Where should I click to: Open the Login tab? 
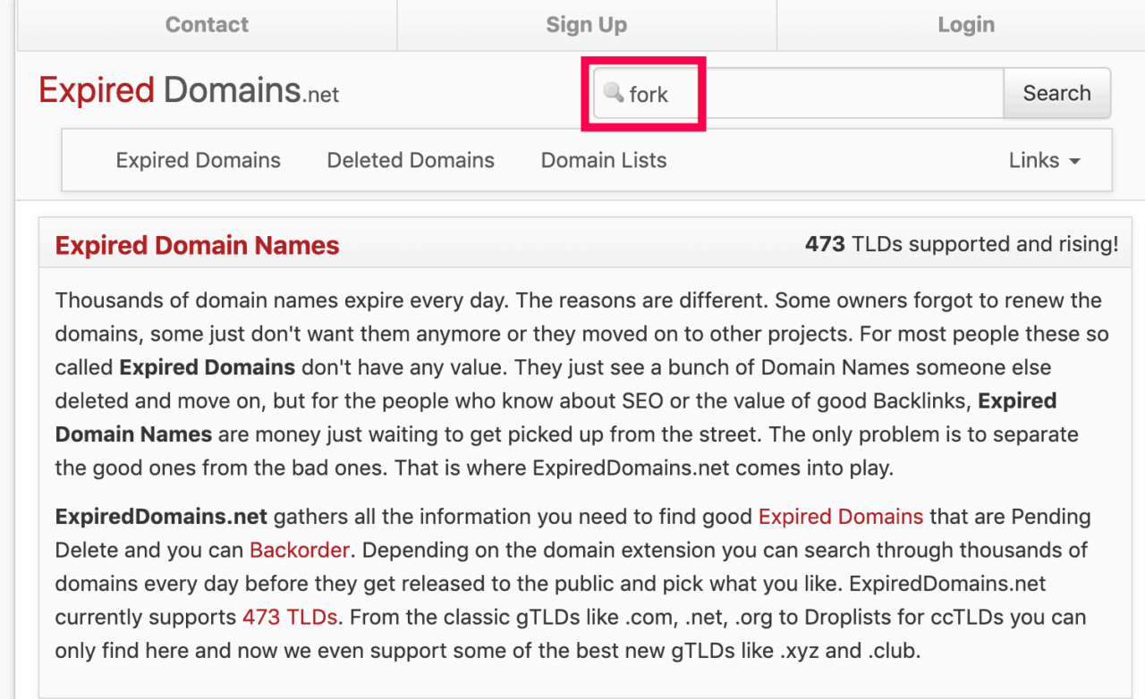966,25
